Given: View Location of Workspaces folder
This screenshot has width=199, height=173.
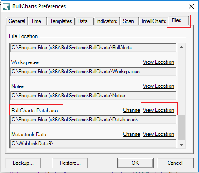Looking at the screenshot, I should [158, 62].
